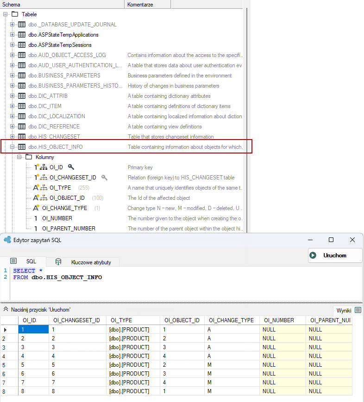This screenshot has height=402, width=364.
Task: Click the SQL tab document icon
Action: click(x=13, y=261)
